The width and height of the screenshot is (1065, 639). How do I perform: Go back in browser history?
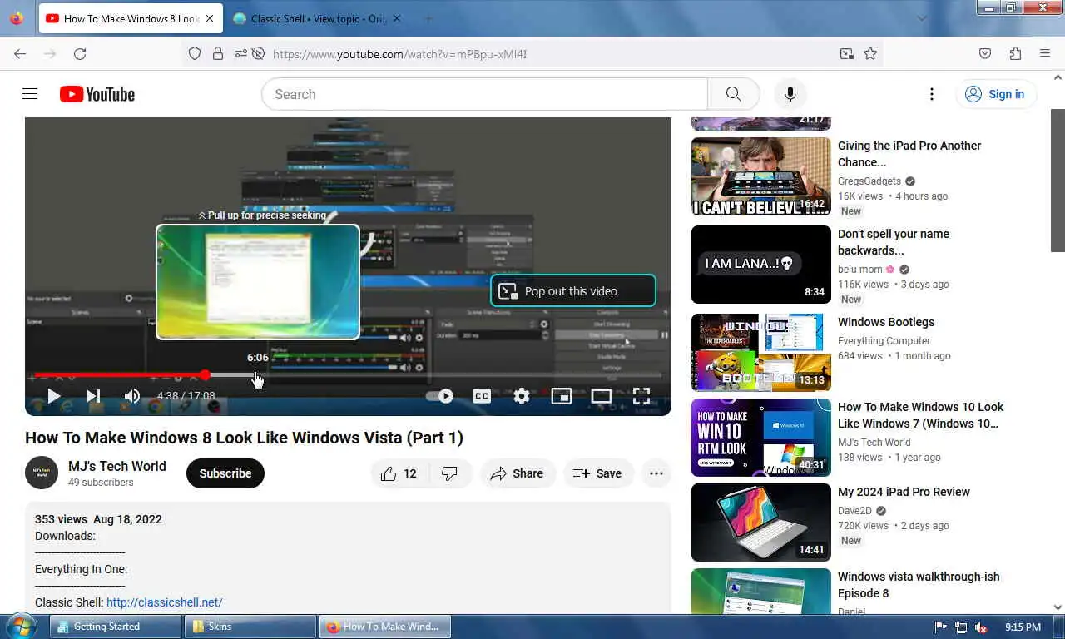[20, 53]
